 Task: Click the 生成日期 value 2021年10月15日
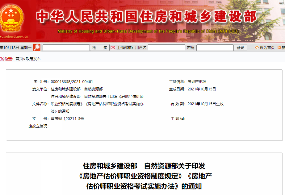(202, 89)
